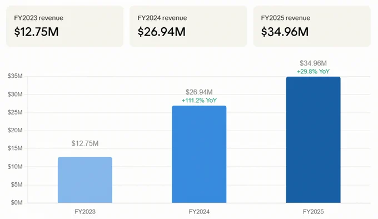Click the FY2024 x-axis label
This screenshot has height=219, width=378.
tap(199, 212)
